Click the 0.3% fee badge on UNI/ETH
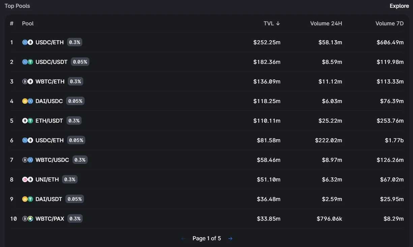The height and width of the screenshot is (247, 413). [x=70, y=179]
